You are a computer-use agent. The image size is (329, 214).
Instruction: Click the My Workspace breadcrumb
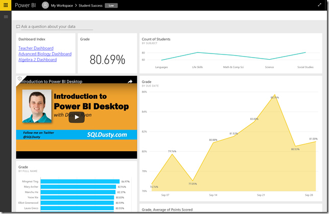point(62,6)
